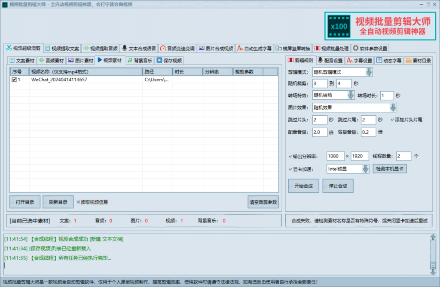Click the microphone icon for 文本合成语音
The height and width of the screenshot is (287, 440).
[x=125, y=48]
